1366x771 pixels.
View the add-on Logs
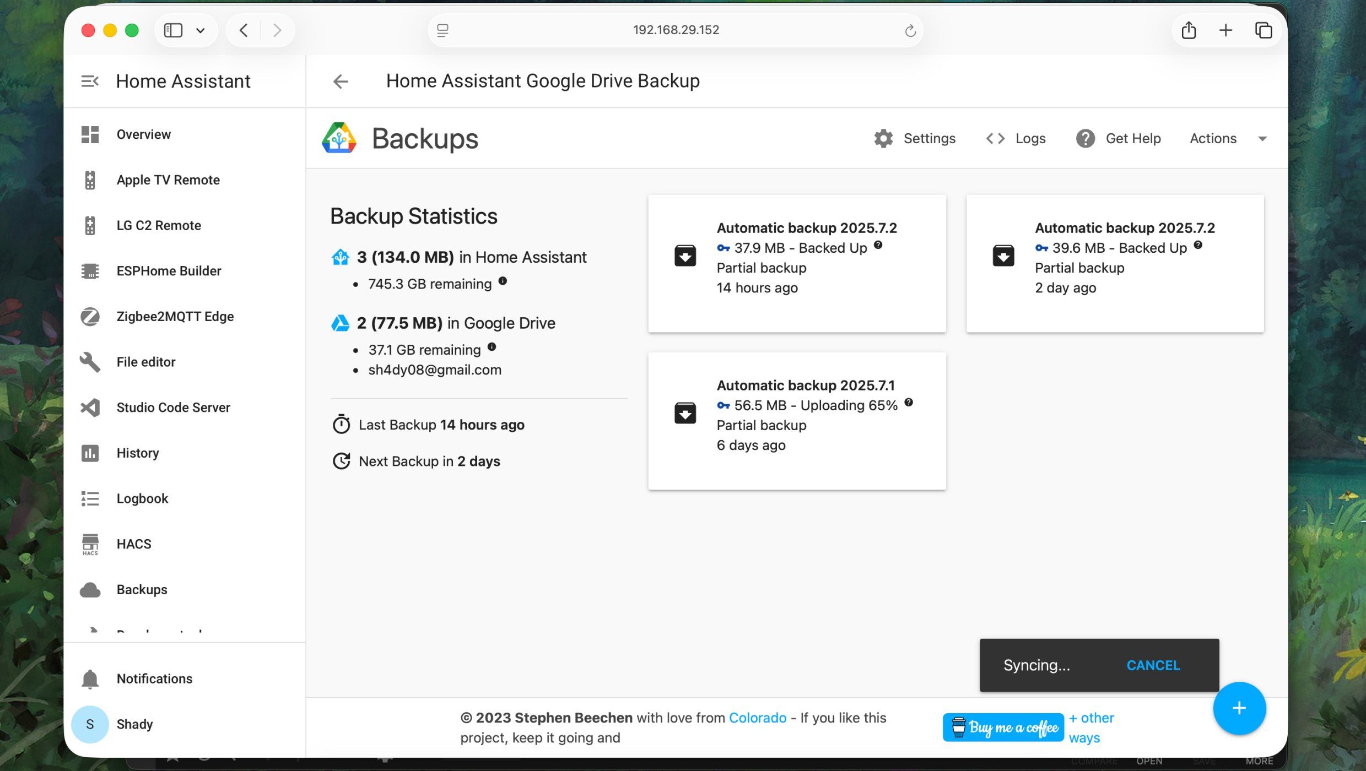(1016, 138)
